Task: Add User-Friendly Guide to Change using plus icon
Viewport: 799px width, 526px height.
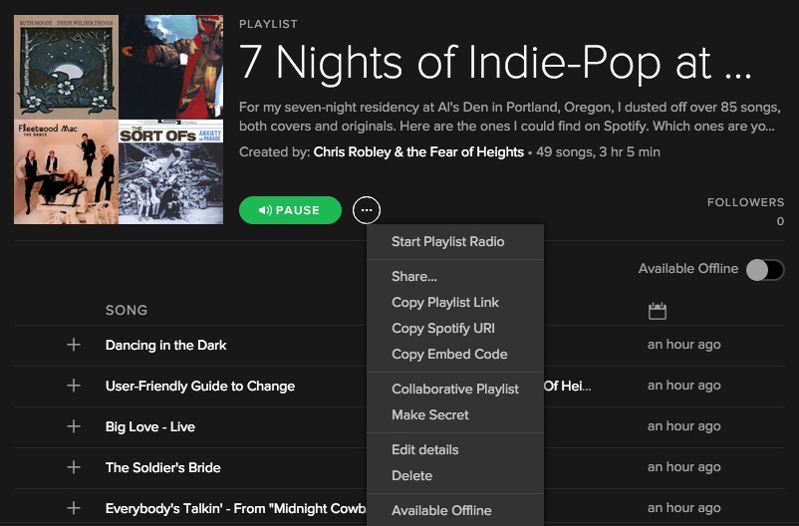Action: pyautogui.click(x=73, y=386)
